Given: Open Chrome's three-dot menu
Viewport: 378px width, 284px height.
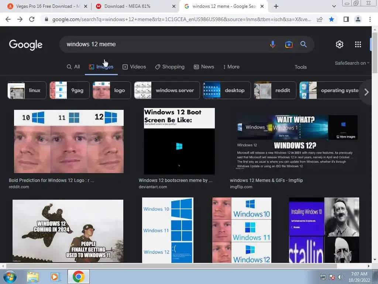Looking at the screenshot, I should click(x=370, y=19).
